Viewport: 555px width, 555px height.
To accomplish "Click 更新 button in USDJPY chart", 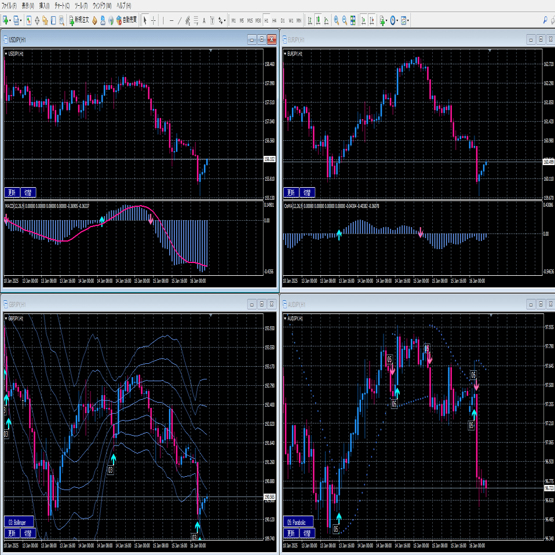I will tap(12, 192).
